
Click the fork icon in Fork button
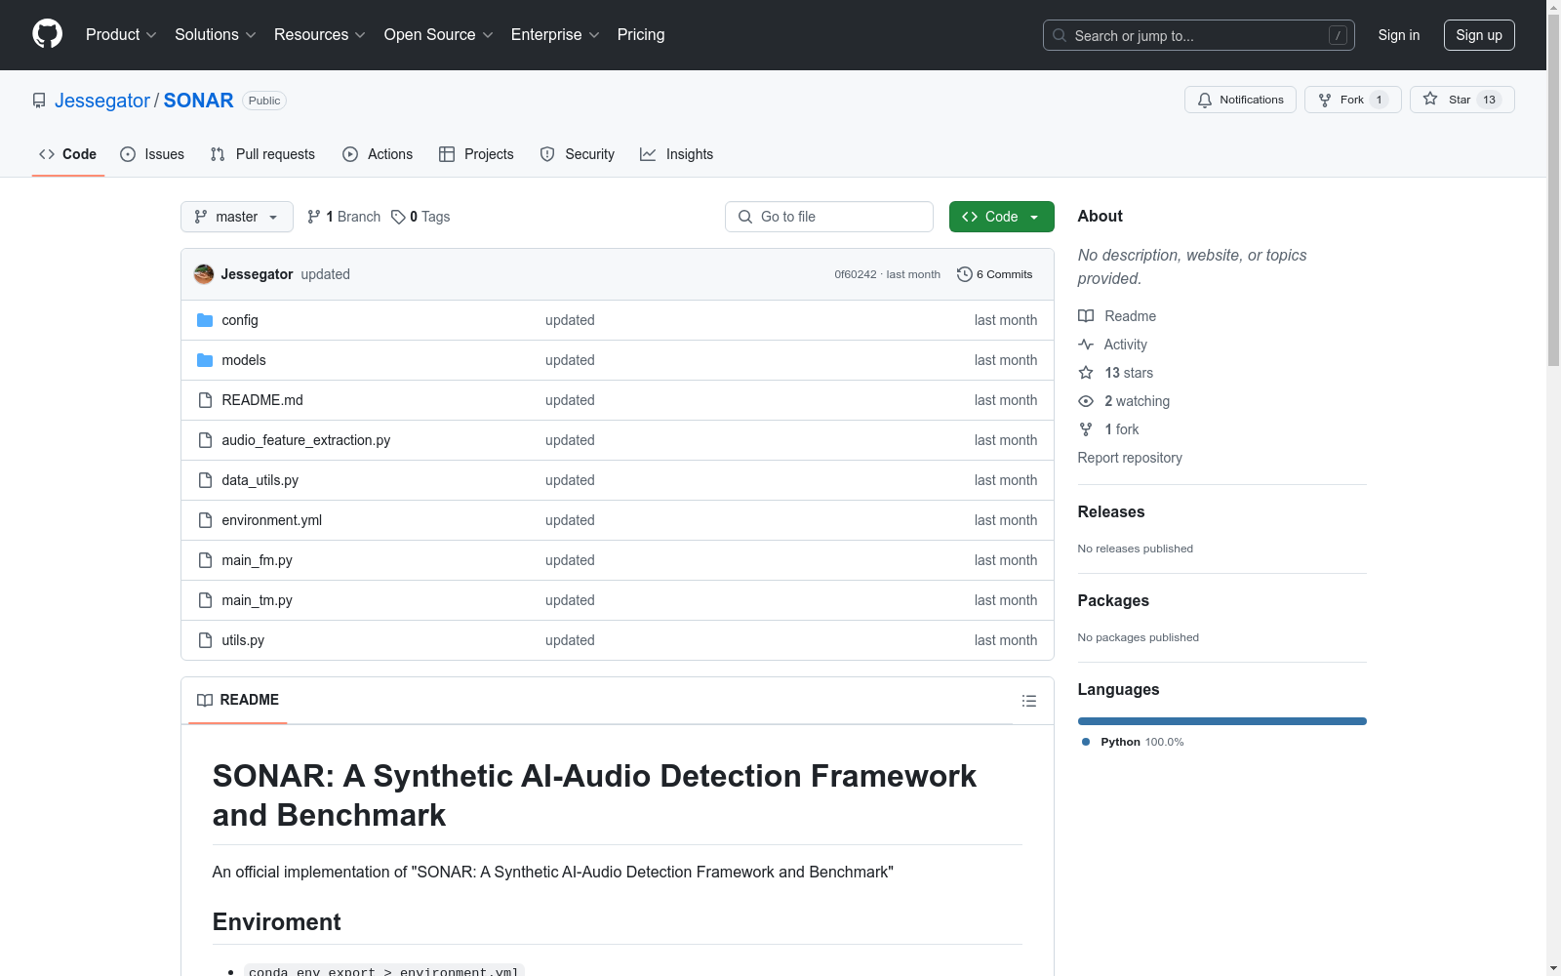(x=1325, y=100)
